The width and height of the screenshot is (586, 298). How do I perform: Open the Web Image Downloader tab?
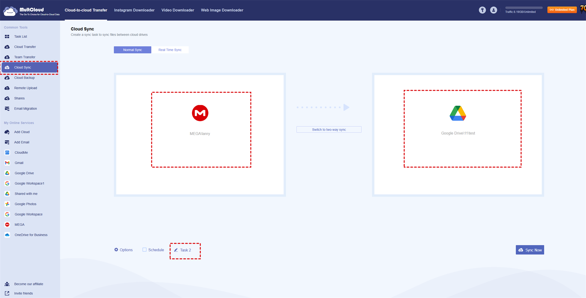(x=222, y=10)
